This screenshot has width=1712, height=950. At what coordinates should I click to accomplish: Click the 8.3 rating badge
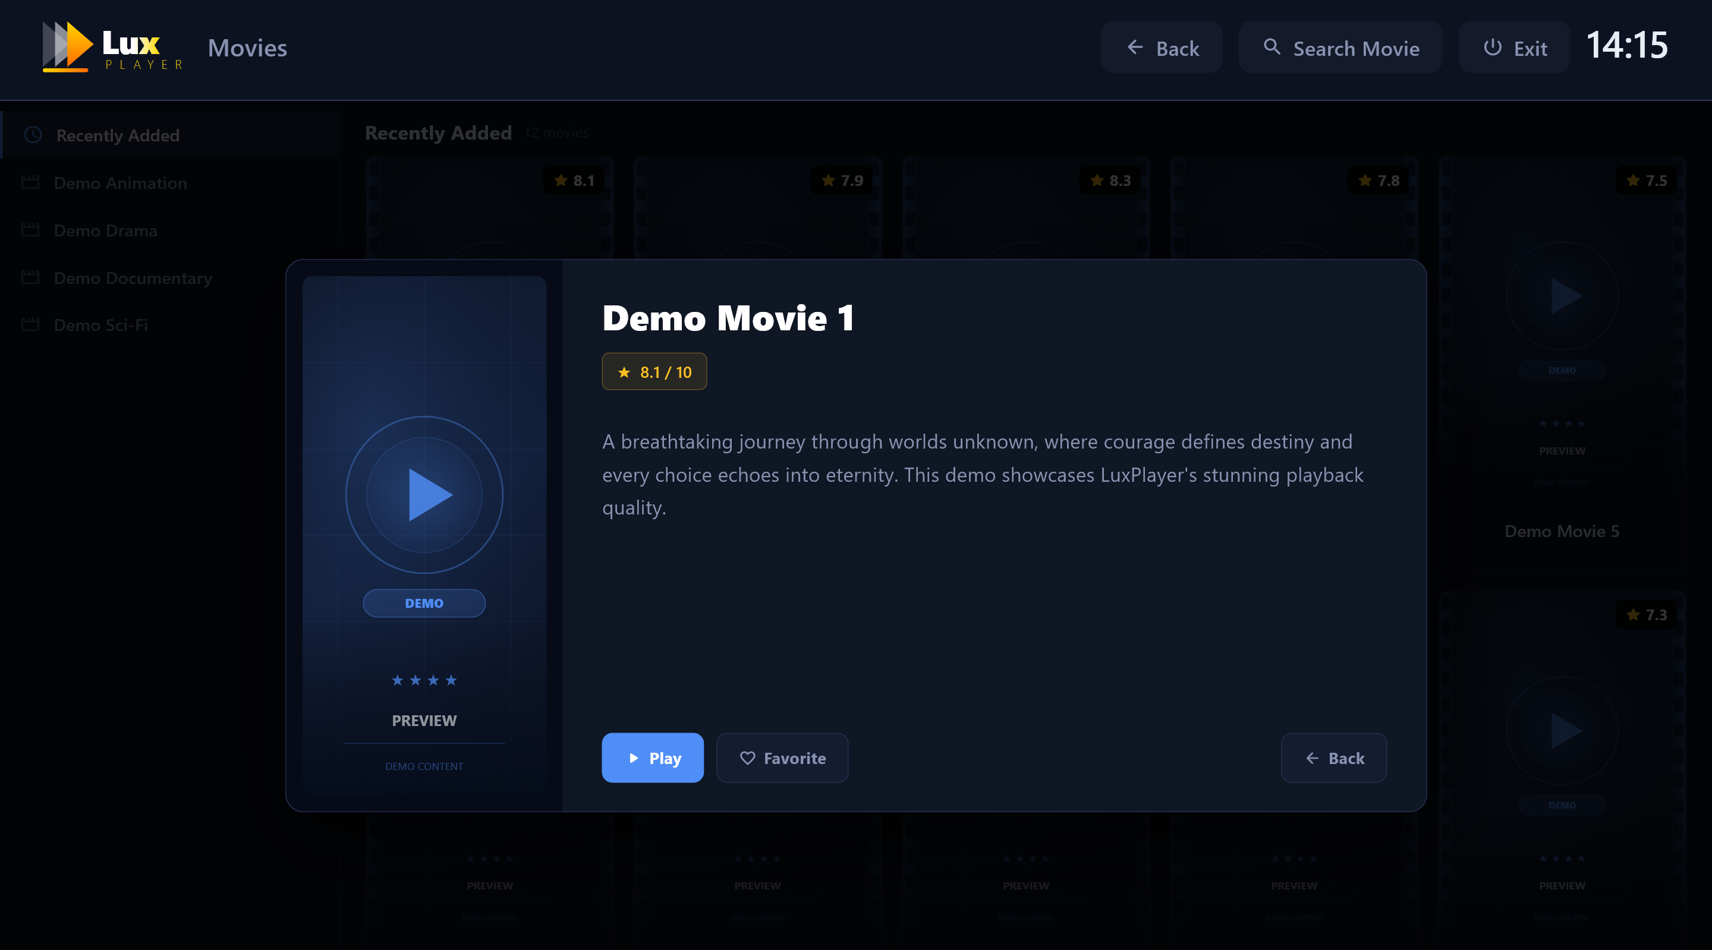(x=1110, y=180)
